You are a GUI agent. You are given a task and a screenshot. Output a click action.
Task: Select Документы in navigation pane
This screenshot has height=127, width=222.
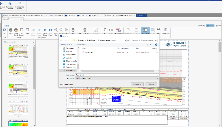tap(70, 48)
